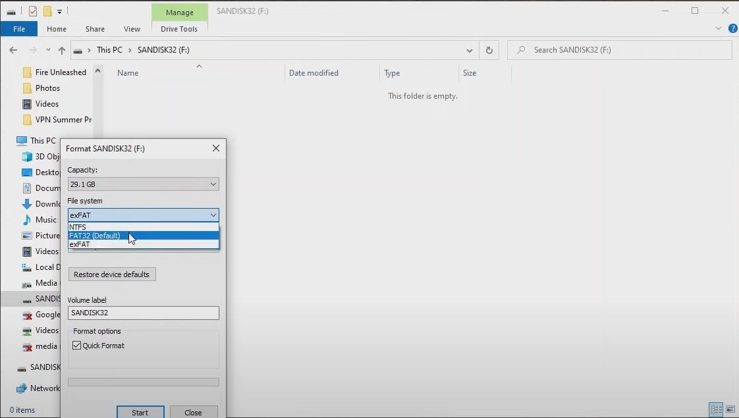Click the Back navigation arrow
Screen dimensions: 739x418
click(13, 49)
